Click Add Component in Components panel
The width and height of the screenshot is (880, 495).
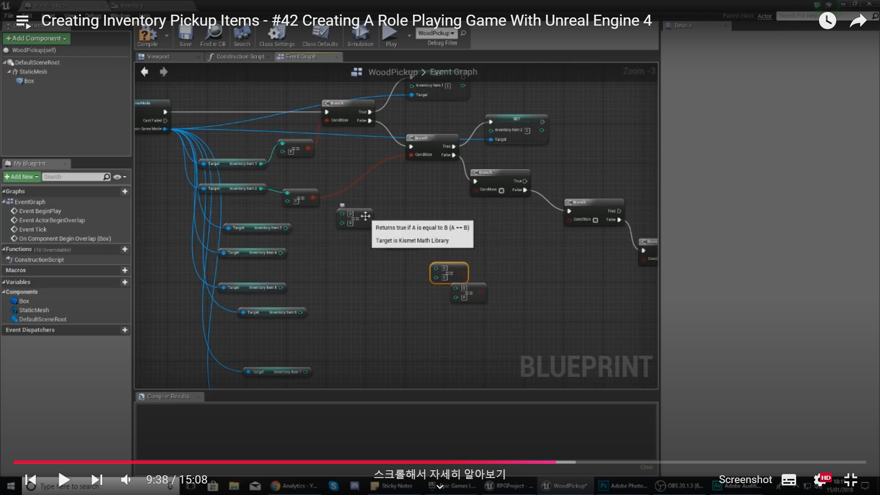[x=36, y=38]
